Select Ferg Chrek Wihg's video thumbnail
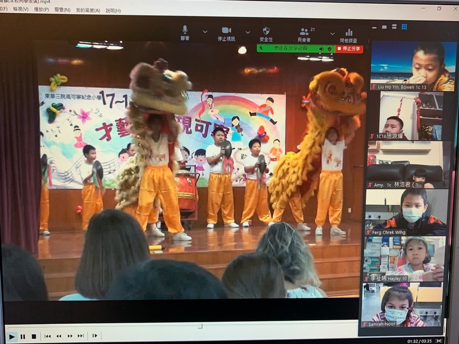 pyautogui.click(x=406, y=213)
